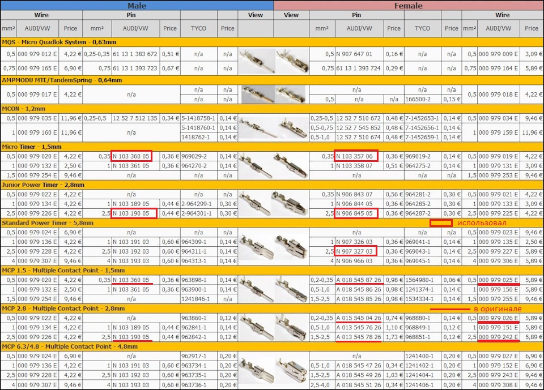Viewport: 544px width, 390px height.
Task: View the Junior Power Timer female pin photo
Action: [290, 204]
